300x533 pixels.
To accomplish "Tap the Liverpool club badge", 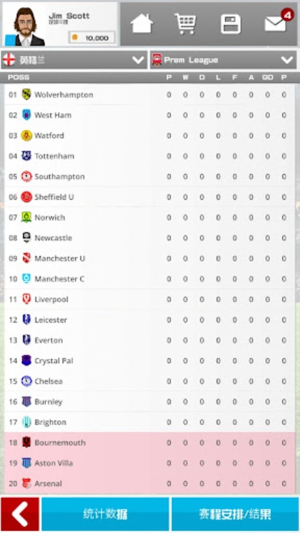I will 26,299.
